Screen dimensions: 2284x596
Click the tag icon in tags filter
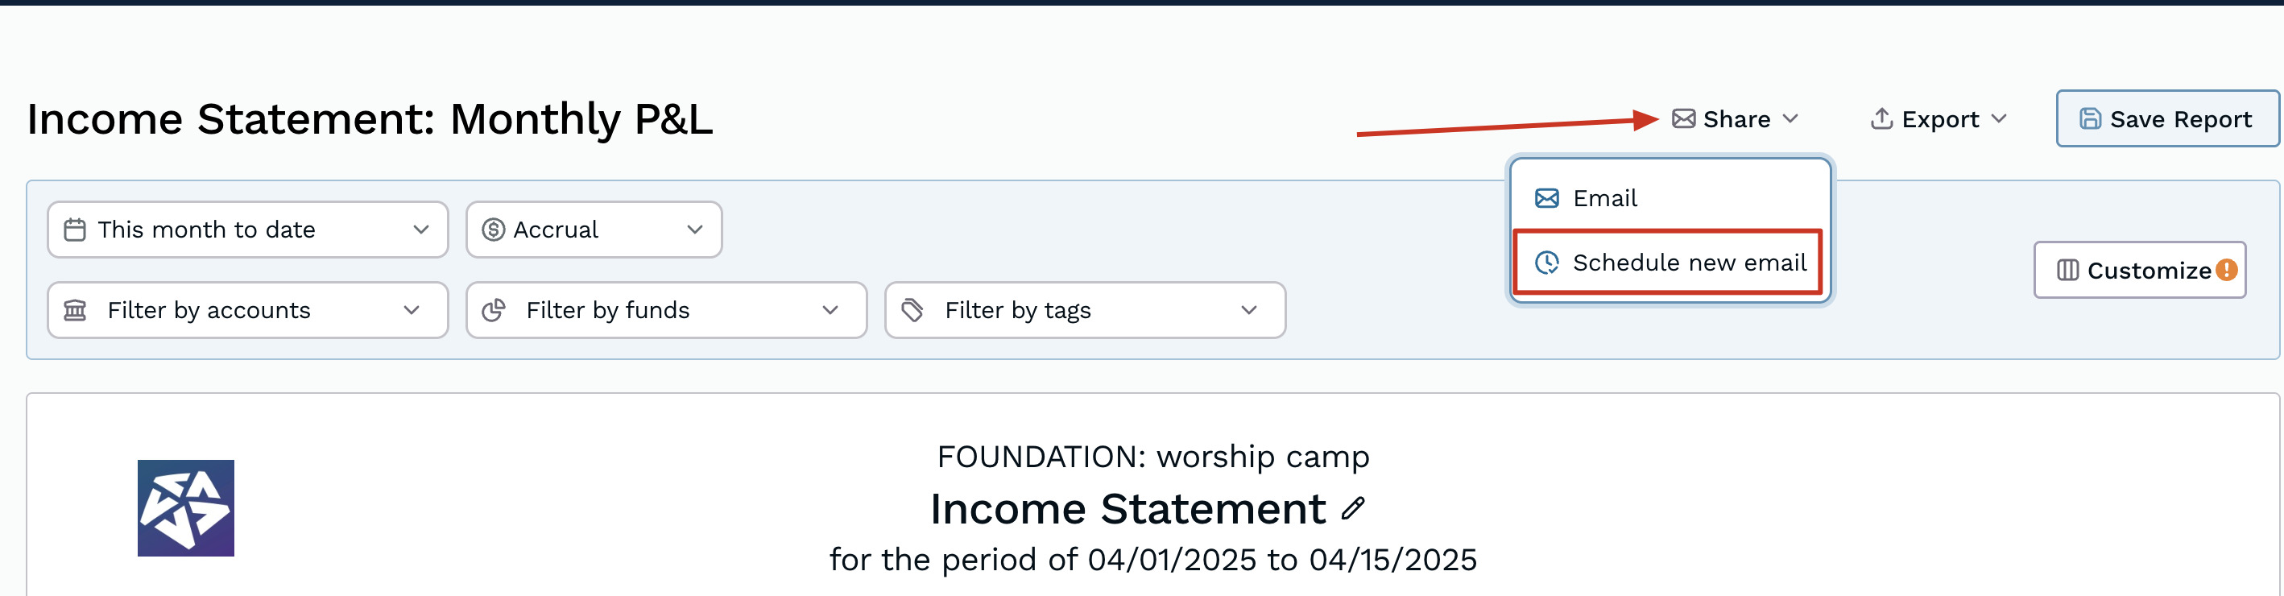(912, 310)
